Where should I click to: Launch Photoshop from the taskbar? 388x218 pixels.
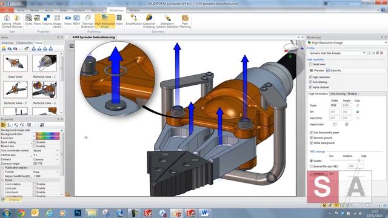pos(78,213)
